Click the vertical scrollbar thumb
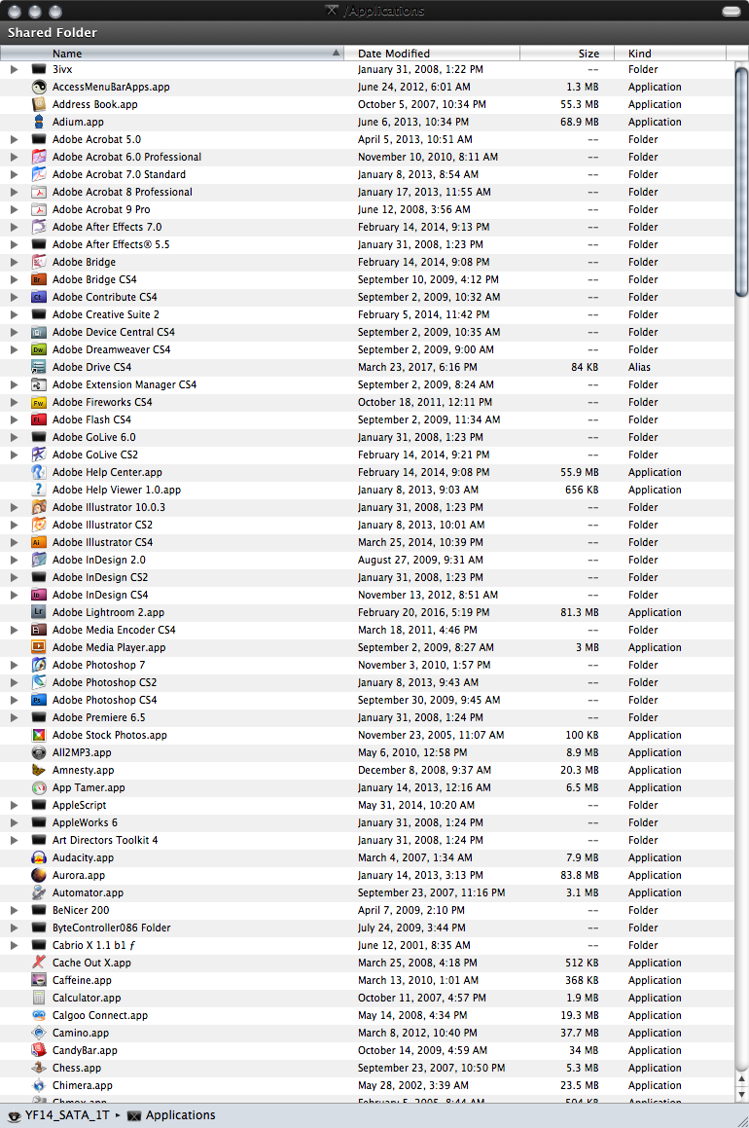The width and height of the screenshot is (749, 1128). 742,180
